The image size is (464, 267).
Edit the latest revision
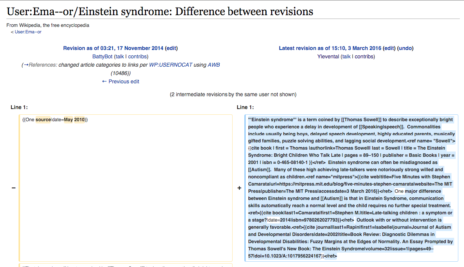(389, 48)
